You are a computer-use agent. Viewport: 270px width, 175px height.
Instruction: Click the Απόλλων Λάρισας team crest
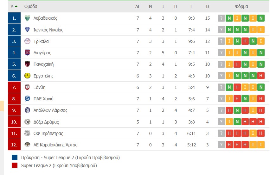pos(28,110)
